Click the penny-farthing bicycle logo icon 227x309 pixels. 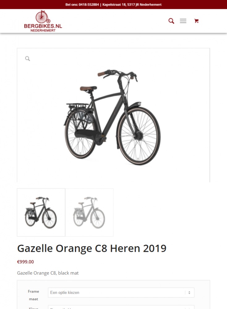(x=43, y=17)
